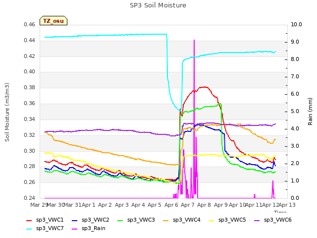Click the Mar 31 date tick label
Screen dimensions: 317x238
72,205
